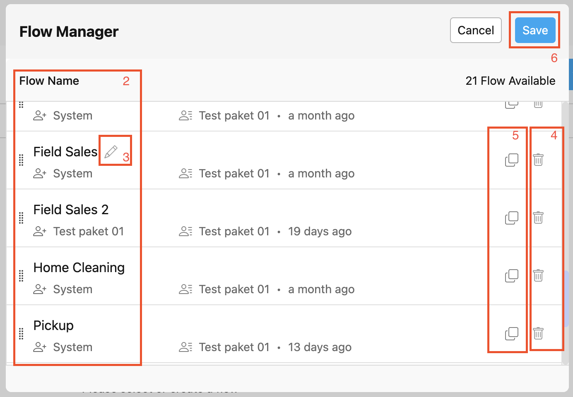The image size is (573, 397).
Task: Click the drag handle beside Home Cleaning
Action: click(21, 276)
